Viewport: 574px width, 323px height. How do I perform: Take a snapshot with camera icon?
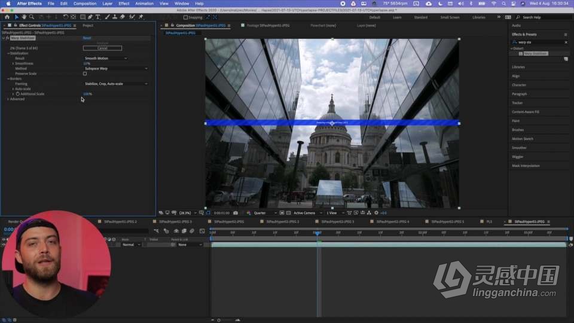tap(236, 213)
